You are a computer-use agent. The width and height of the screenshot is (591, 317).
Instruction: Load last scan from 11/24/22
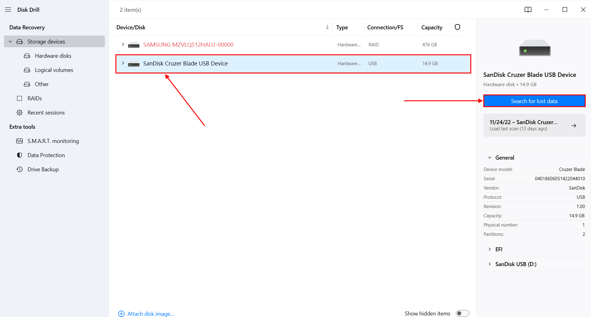534,125
